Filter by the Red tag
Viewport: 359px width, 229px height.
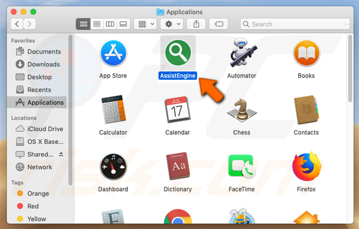coord(28,206)
